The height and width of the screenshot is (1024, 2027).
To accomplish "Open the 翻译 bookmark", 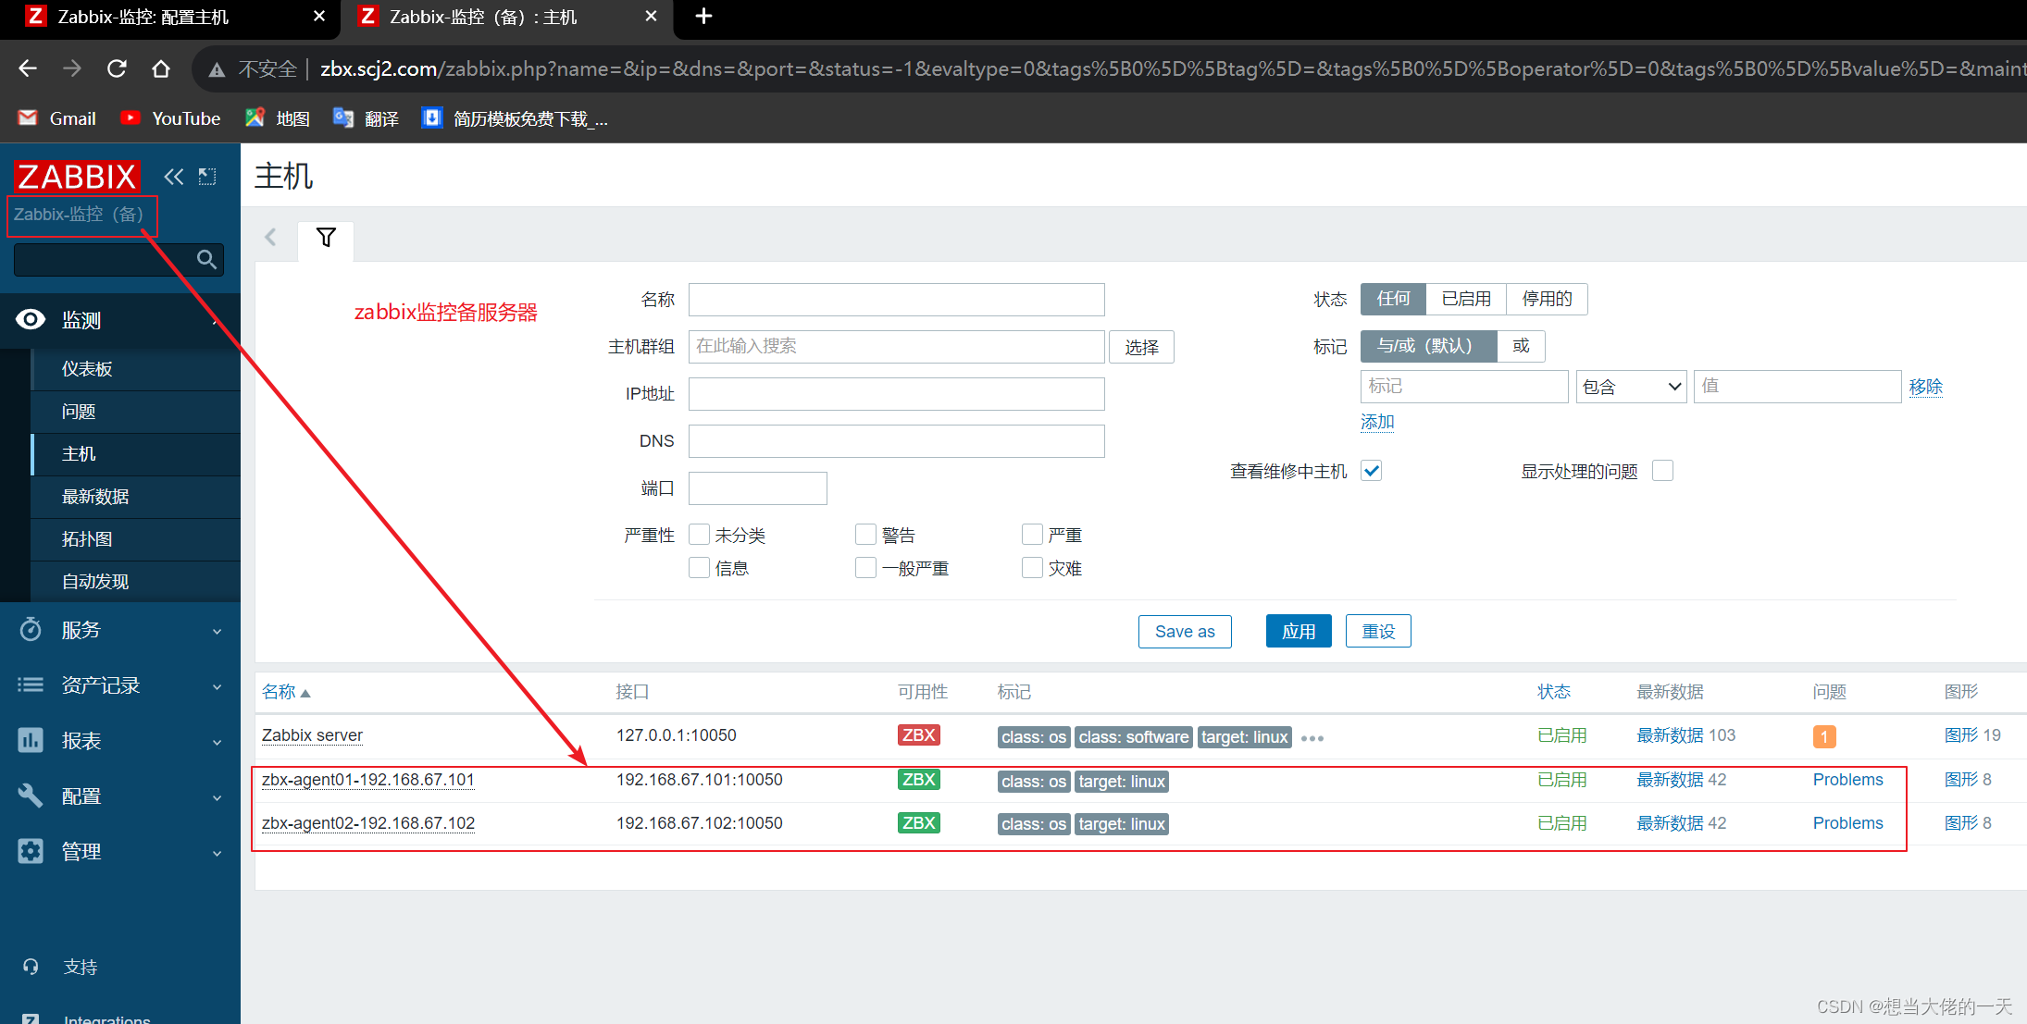I will click(367, 118).
